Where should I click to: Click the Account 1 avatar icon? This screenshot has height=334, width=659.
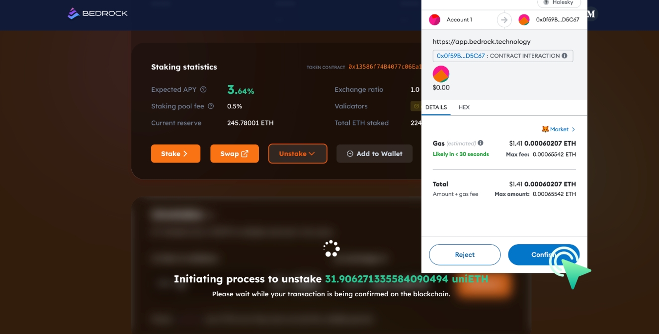pyautogui.click(x=434, y=20)
